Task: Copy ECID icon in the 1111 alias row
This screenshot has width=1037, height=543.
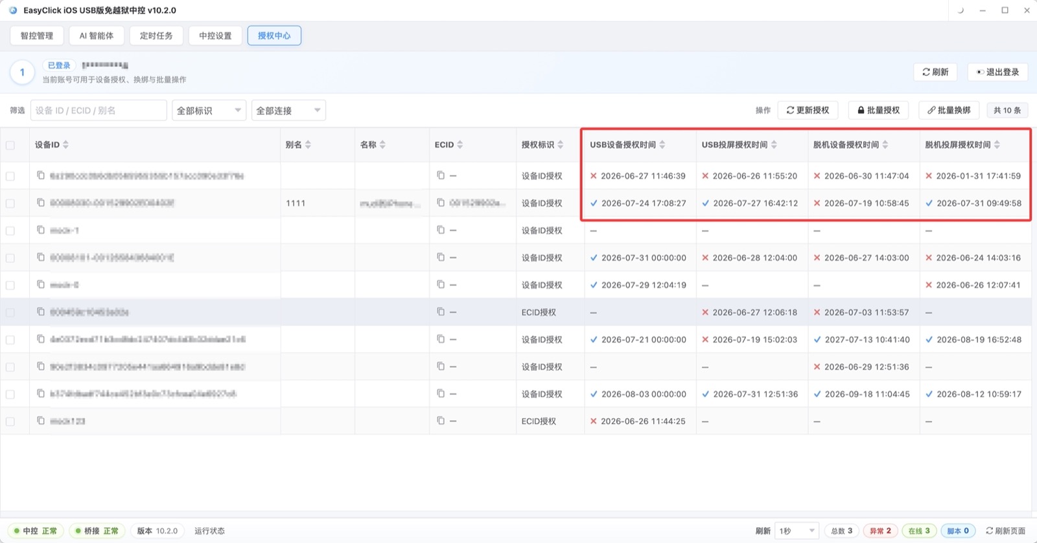Action: (x=441, y=203)
